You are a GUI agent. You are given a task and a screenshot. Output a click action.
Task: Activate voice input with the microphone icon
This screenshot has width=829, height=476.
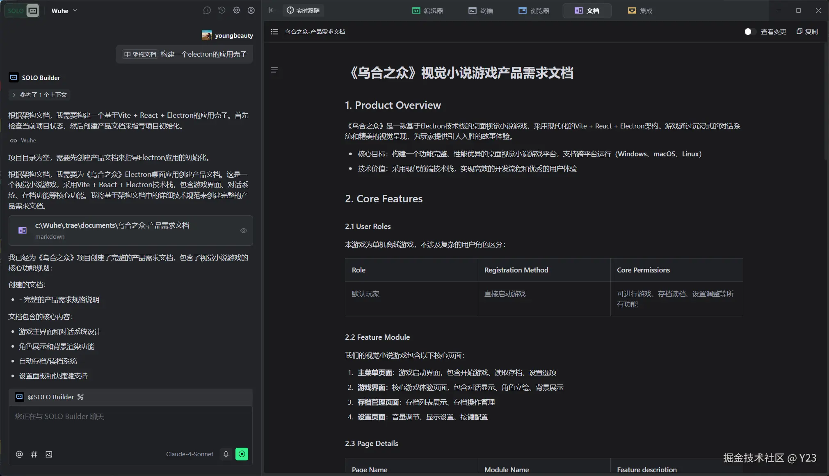tap(225, 454)
